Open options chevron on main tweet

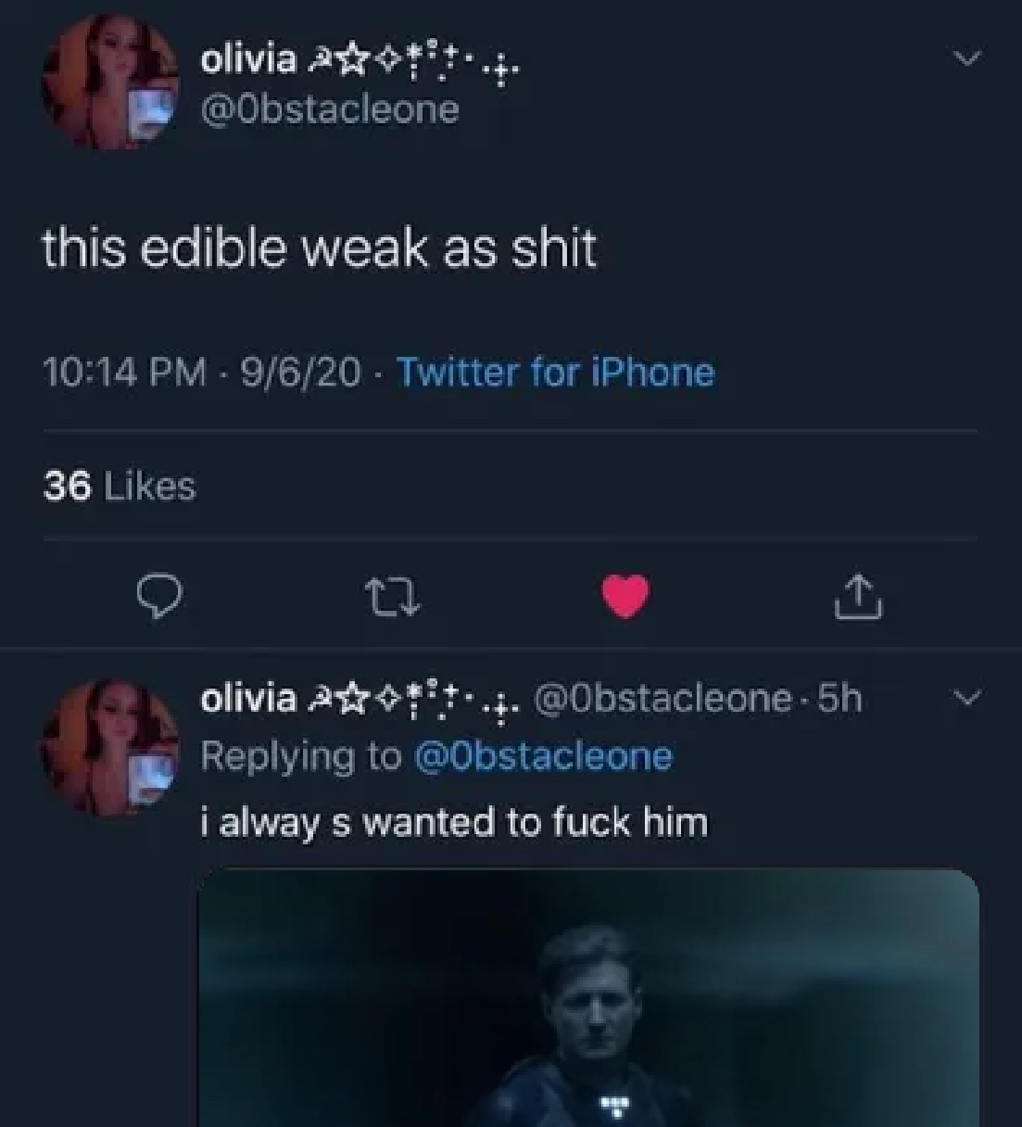point(967,58)
